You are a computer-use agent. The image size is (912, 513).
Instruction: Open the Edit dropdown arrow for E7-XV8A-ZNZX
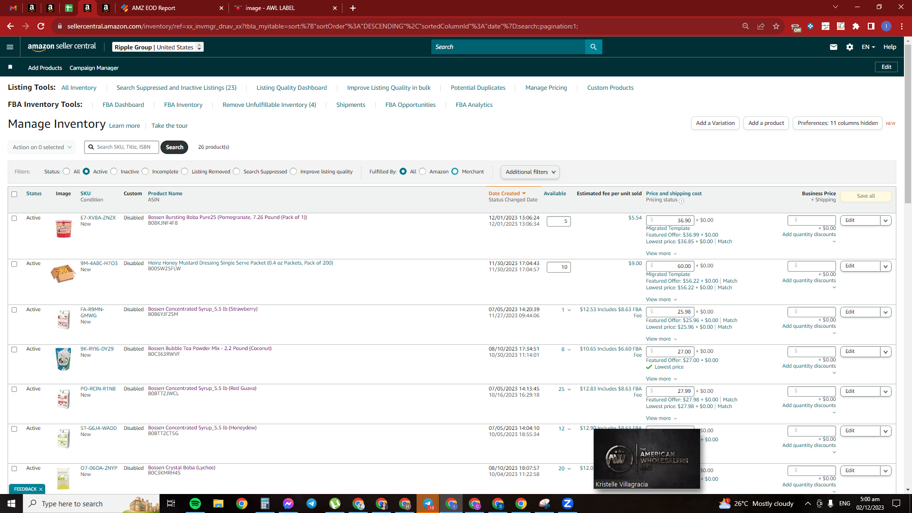[x=885, y=220]
